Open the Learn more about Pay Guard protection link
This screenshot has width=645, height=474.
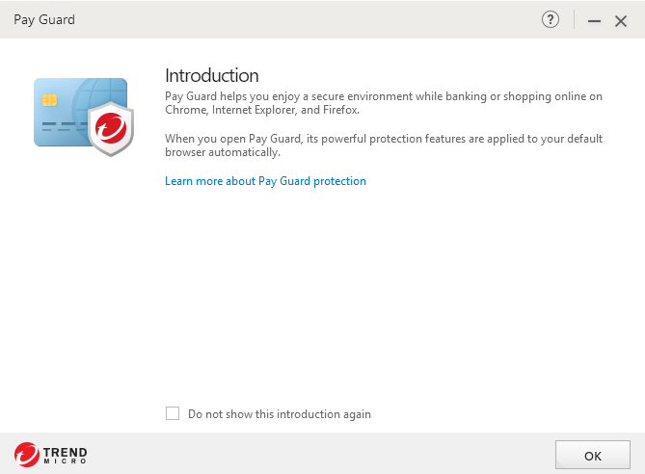pyautogui.click(x=265, y=181)
